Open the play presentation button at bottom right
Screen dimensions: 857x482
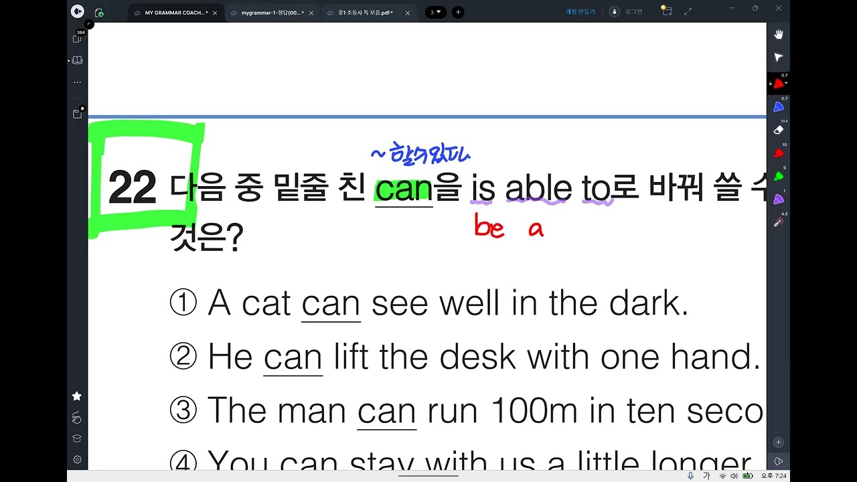pyautogui.click(x=778, y=461)
